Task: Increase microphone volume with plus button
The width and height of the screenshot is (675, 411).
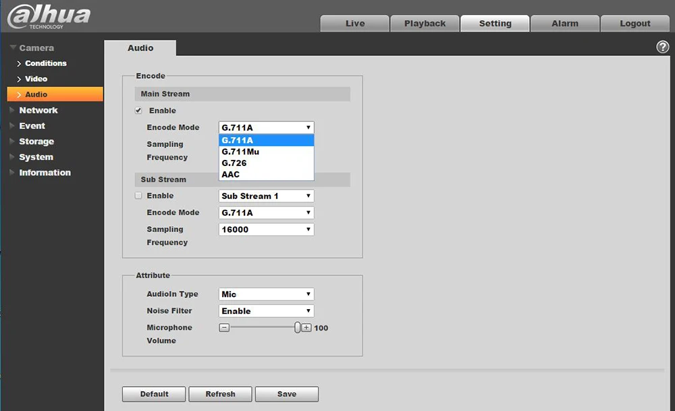Action: tap(306, 328)
